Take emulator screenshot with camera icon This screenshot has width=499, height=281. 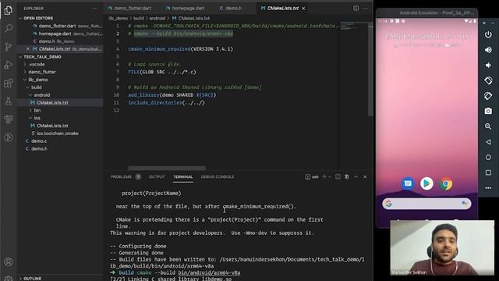point(488,111)
